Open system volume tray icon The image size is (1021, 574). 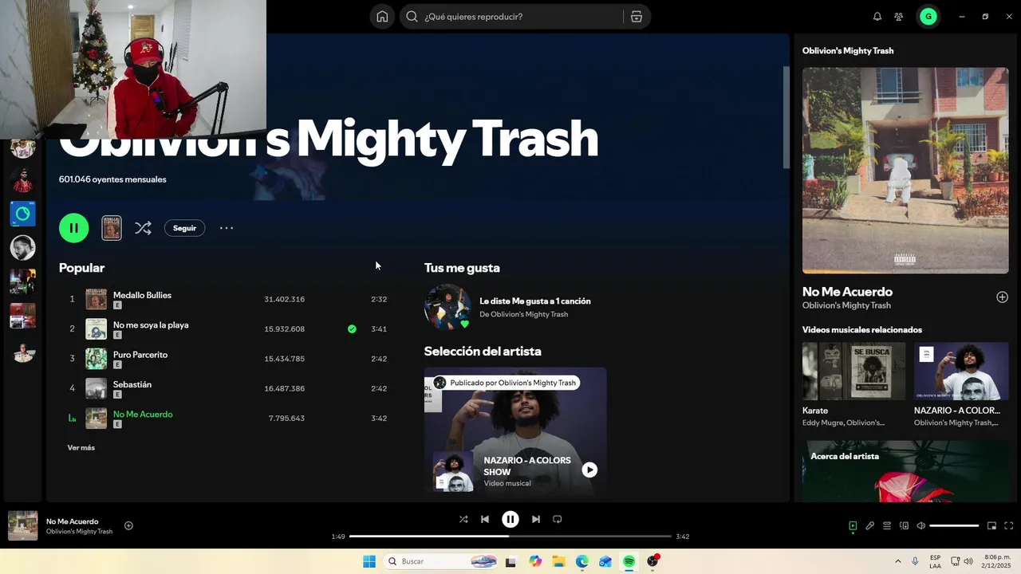(x=968, y=561)
